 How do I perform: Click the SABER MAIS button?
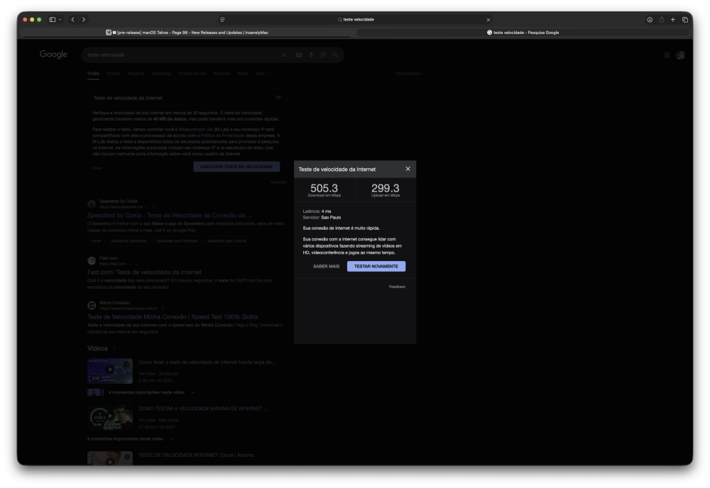pyautogui.click(x=326, y=267)
